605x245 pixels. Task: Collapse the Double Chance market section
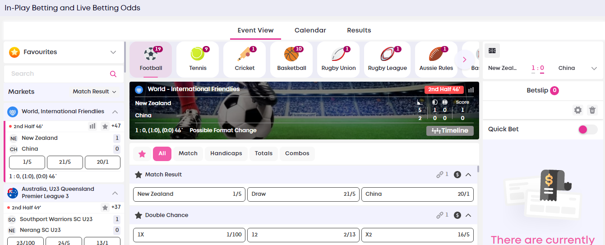[468, 215]
